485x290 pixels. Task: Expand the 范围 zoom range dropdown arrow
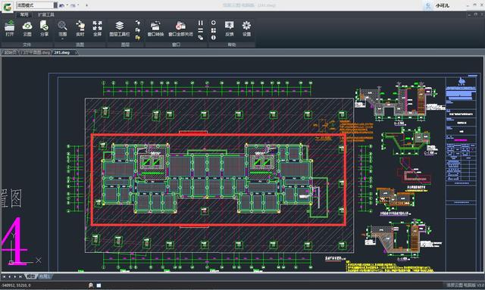click(x=62, y=39)
